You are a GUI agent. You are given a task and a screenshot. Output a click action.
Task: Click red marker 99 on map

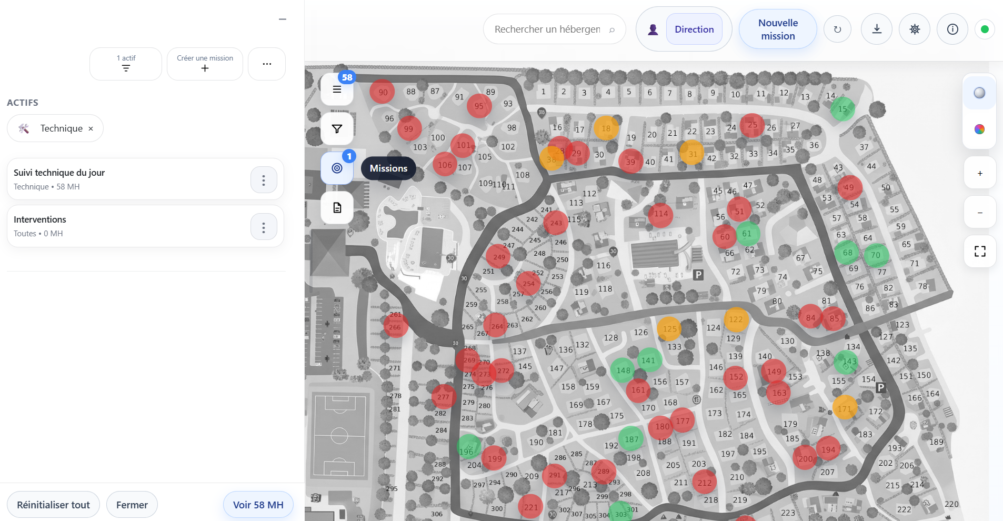coord(409,128)
